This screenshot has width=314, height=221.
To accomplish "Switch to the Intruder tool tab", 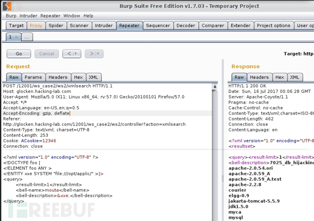I will [104, 25].
